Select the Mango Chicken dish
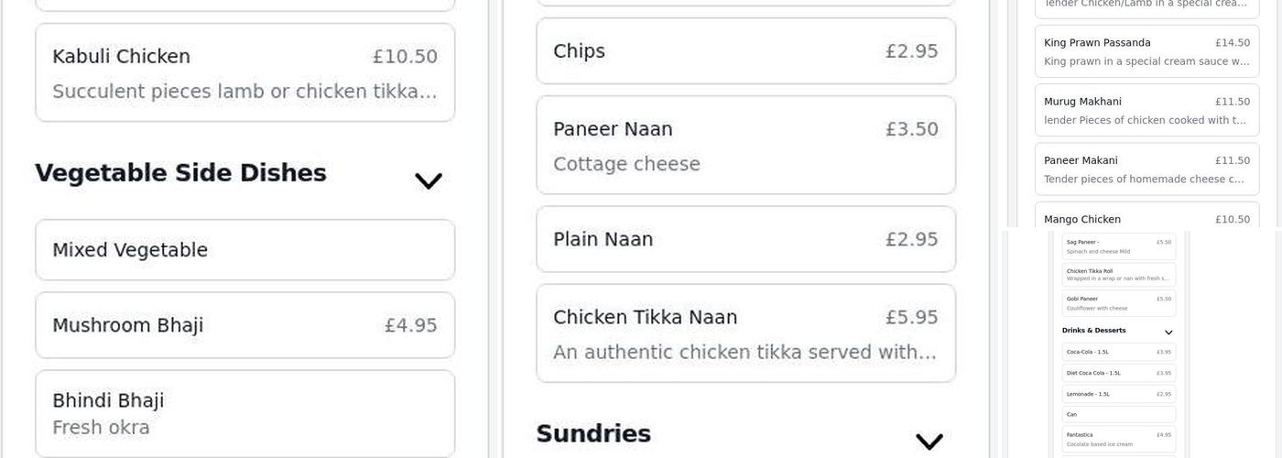This screenshot has width=1282, height=458. (1146, 218)
